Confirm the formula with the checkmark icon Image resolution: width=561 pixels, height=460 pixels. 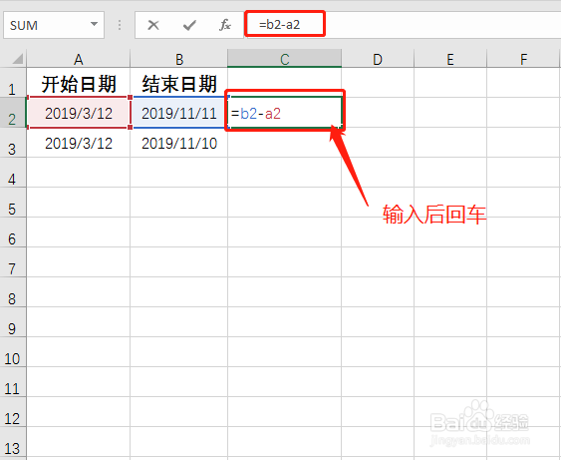(189, 25)
